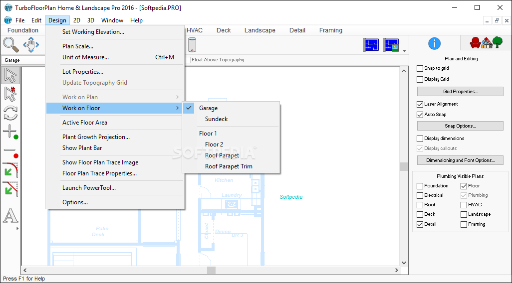
Task: Toggle Float Above Topography checkbox
Action: (188, 60)
